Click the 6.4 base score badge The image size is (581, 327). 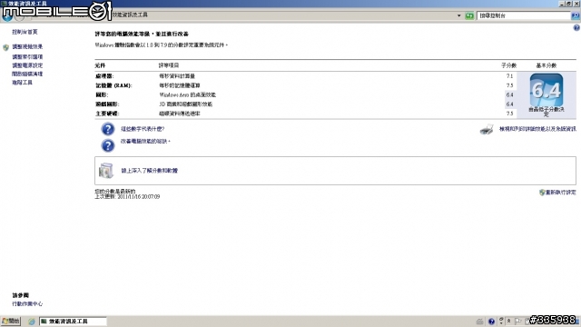pos(547,90)
